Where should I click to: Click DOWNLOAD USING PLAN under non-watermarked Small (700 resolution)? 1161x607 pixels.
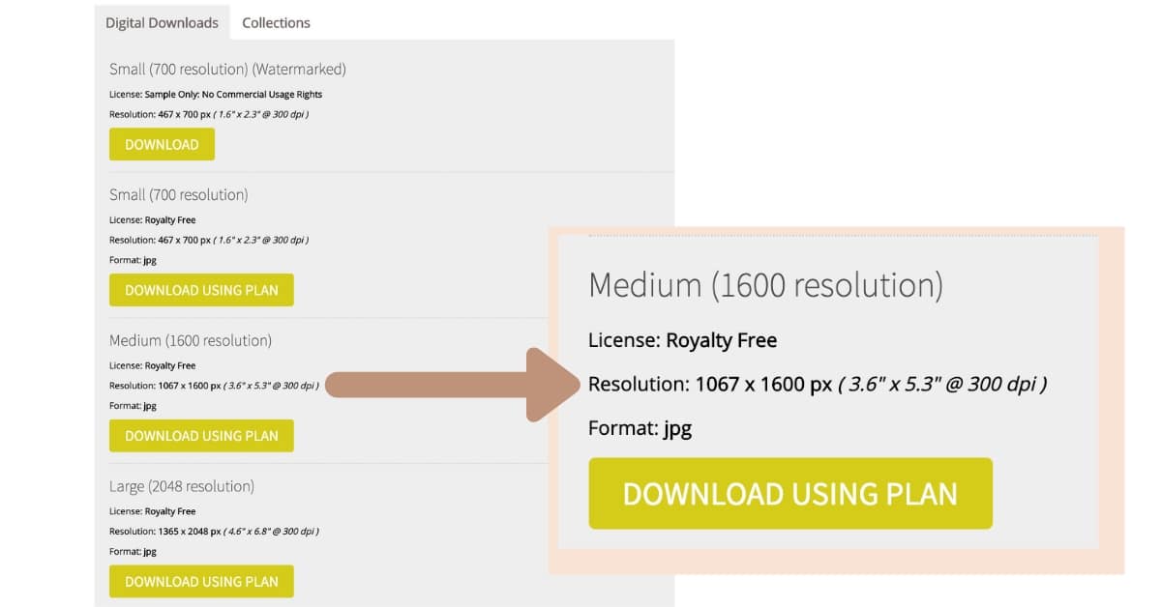click(x=201, y=290)
